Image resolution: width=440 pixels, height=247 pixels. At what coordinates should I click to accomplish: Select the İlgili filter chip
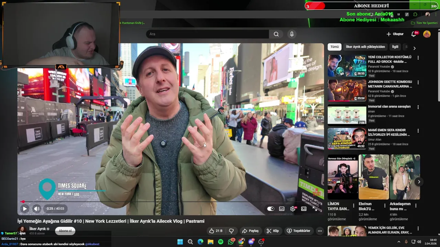(395, 47)
